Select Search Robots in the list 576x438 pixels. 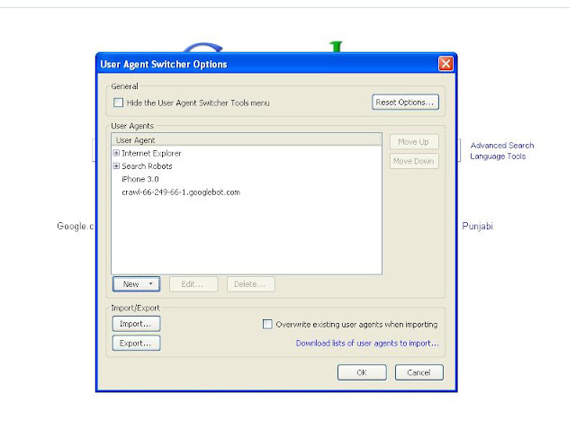click(147, 166)
